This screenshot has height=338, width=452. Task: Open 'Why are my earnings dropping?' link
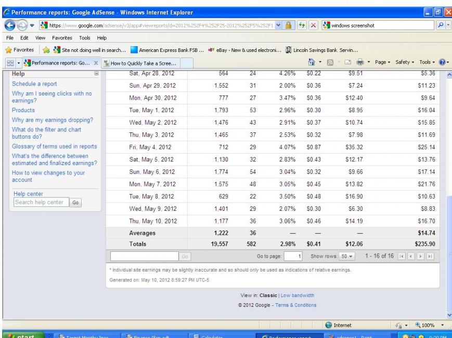click(53, 120)
